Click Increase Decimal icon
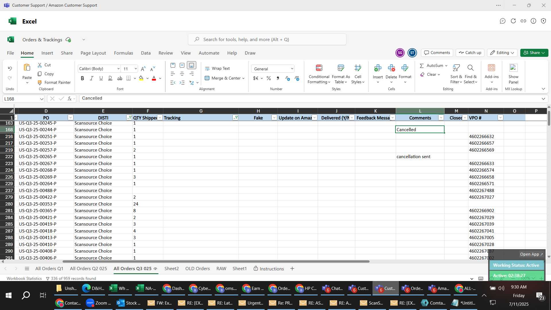The image size is (551, 310). coord(288,78)
